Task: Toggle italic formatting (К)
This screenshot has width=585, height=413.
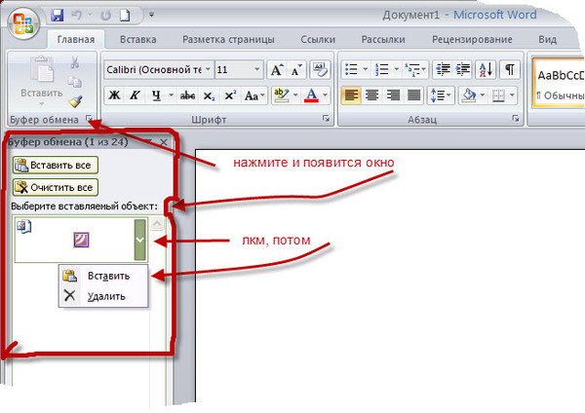Action: pos(136,95)
